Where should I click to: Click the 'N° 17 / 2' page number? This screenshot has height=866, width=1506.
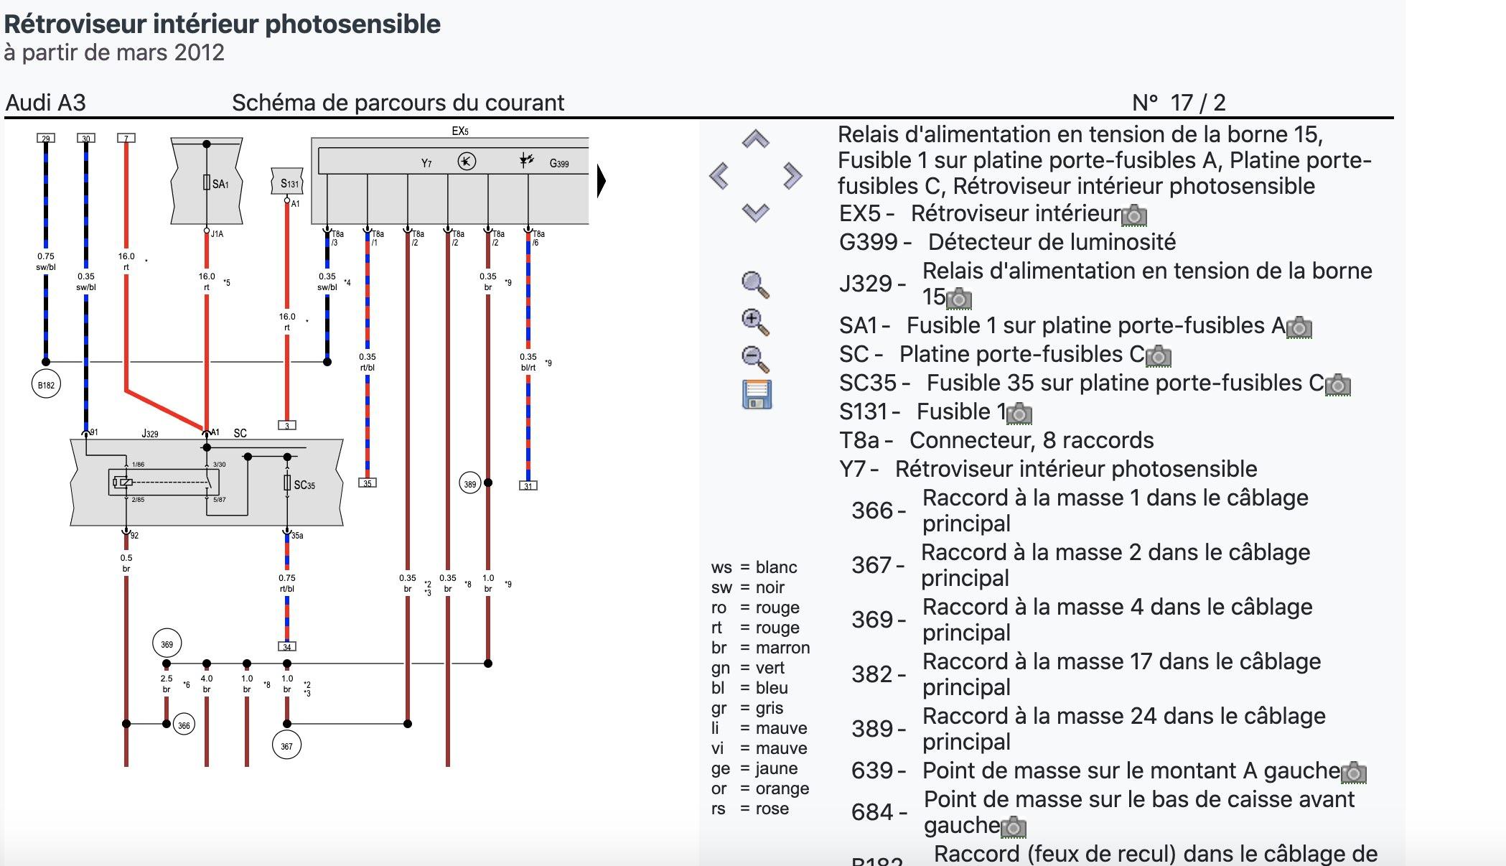1179,103
